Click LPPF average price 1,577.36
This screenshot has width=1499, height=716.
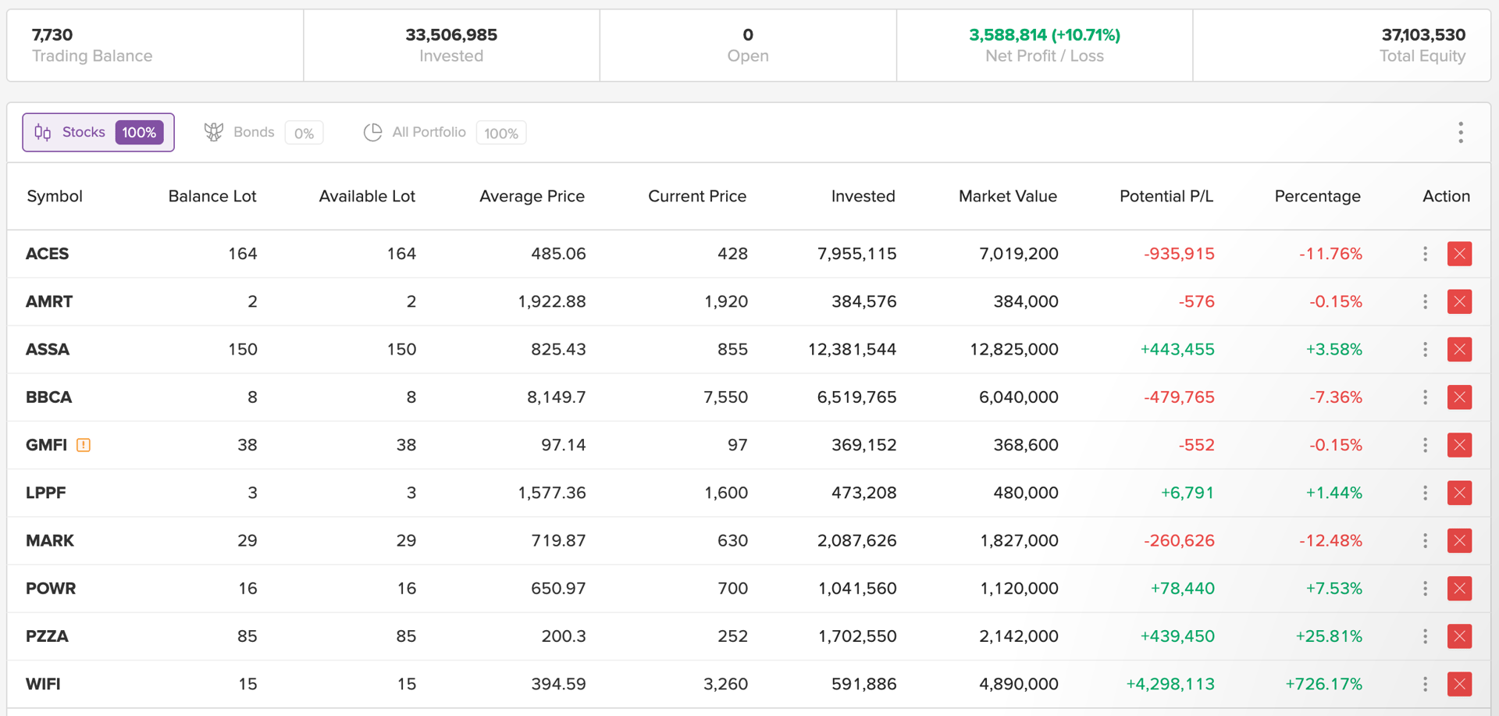point(552,493)
